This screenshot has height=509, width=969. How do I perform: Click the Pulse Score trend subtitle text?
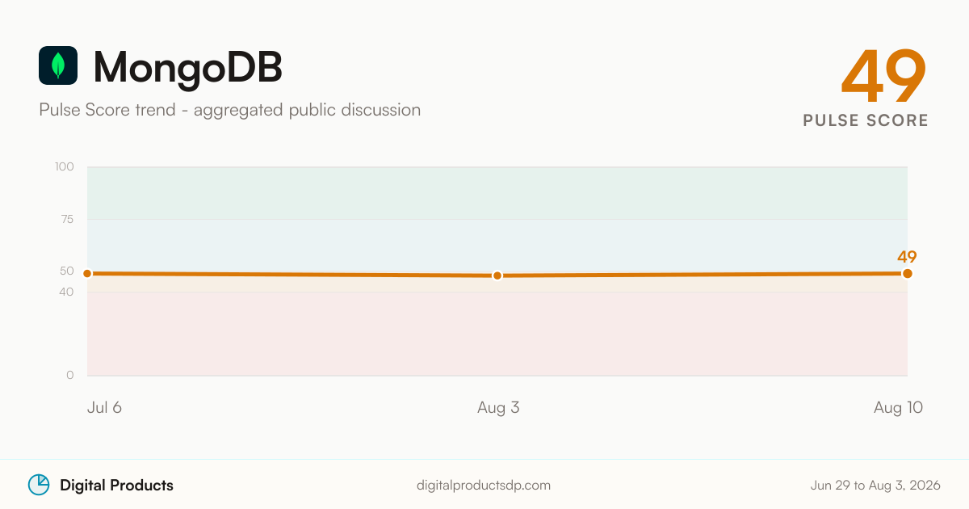229,110
